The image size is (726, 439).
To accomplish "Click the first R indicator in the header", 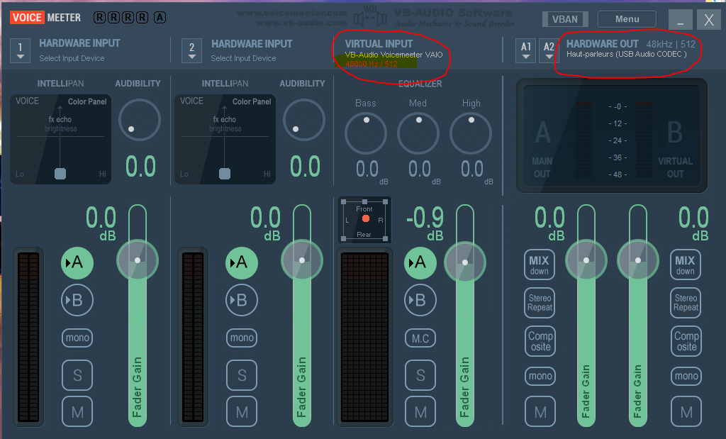I will 99,18.
